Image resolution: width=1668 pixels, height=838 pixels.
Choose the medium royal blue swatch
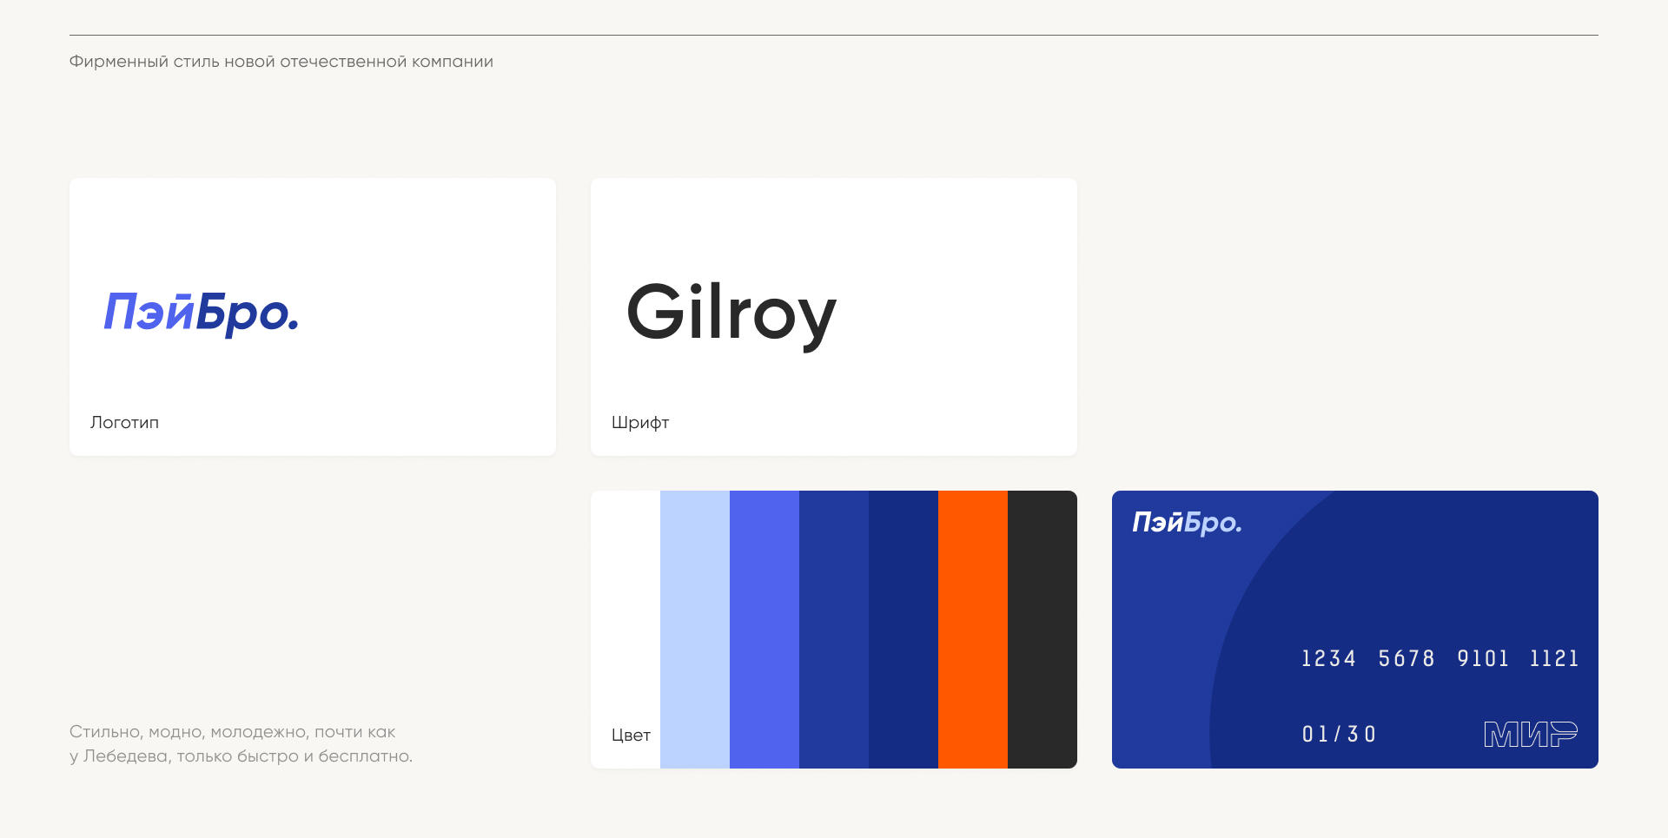point(834,630)
